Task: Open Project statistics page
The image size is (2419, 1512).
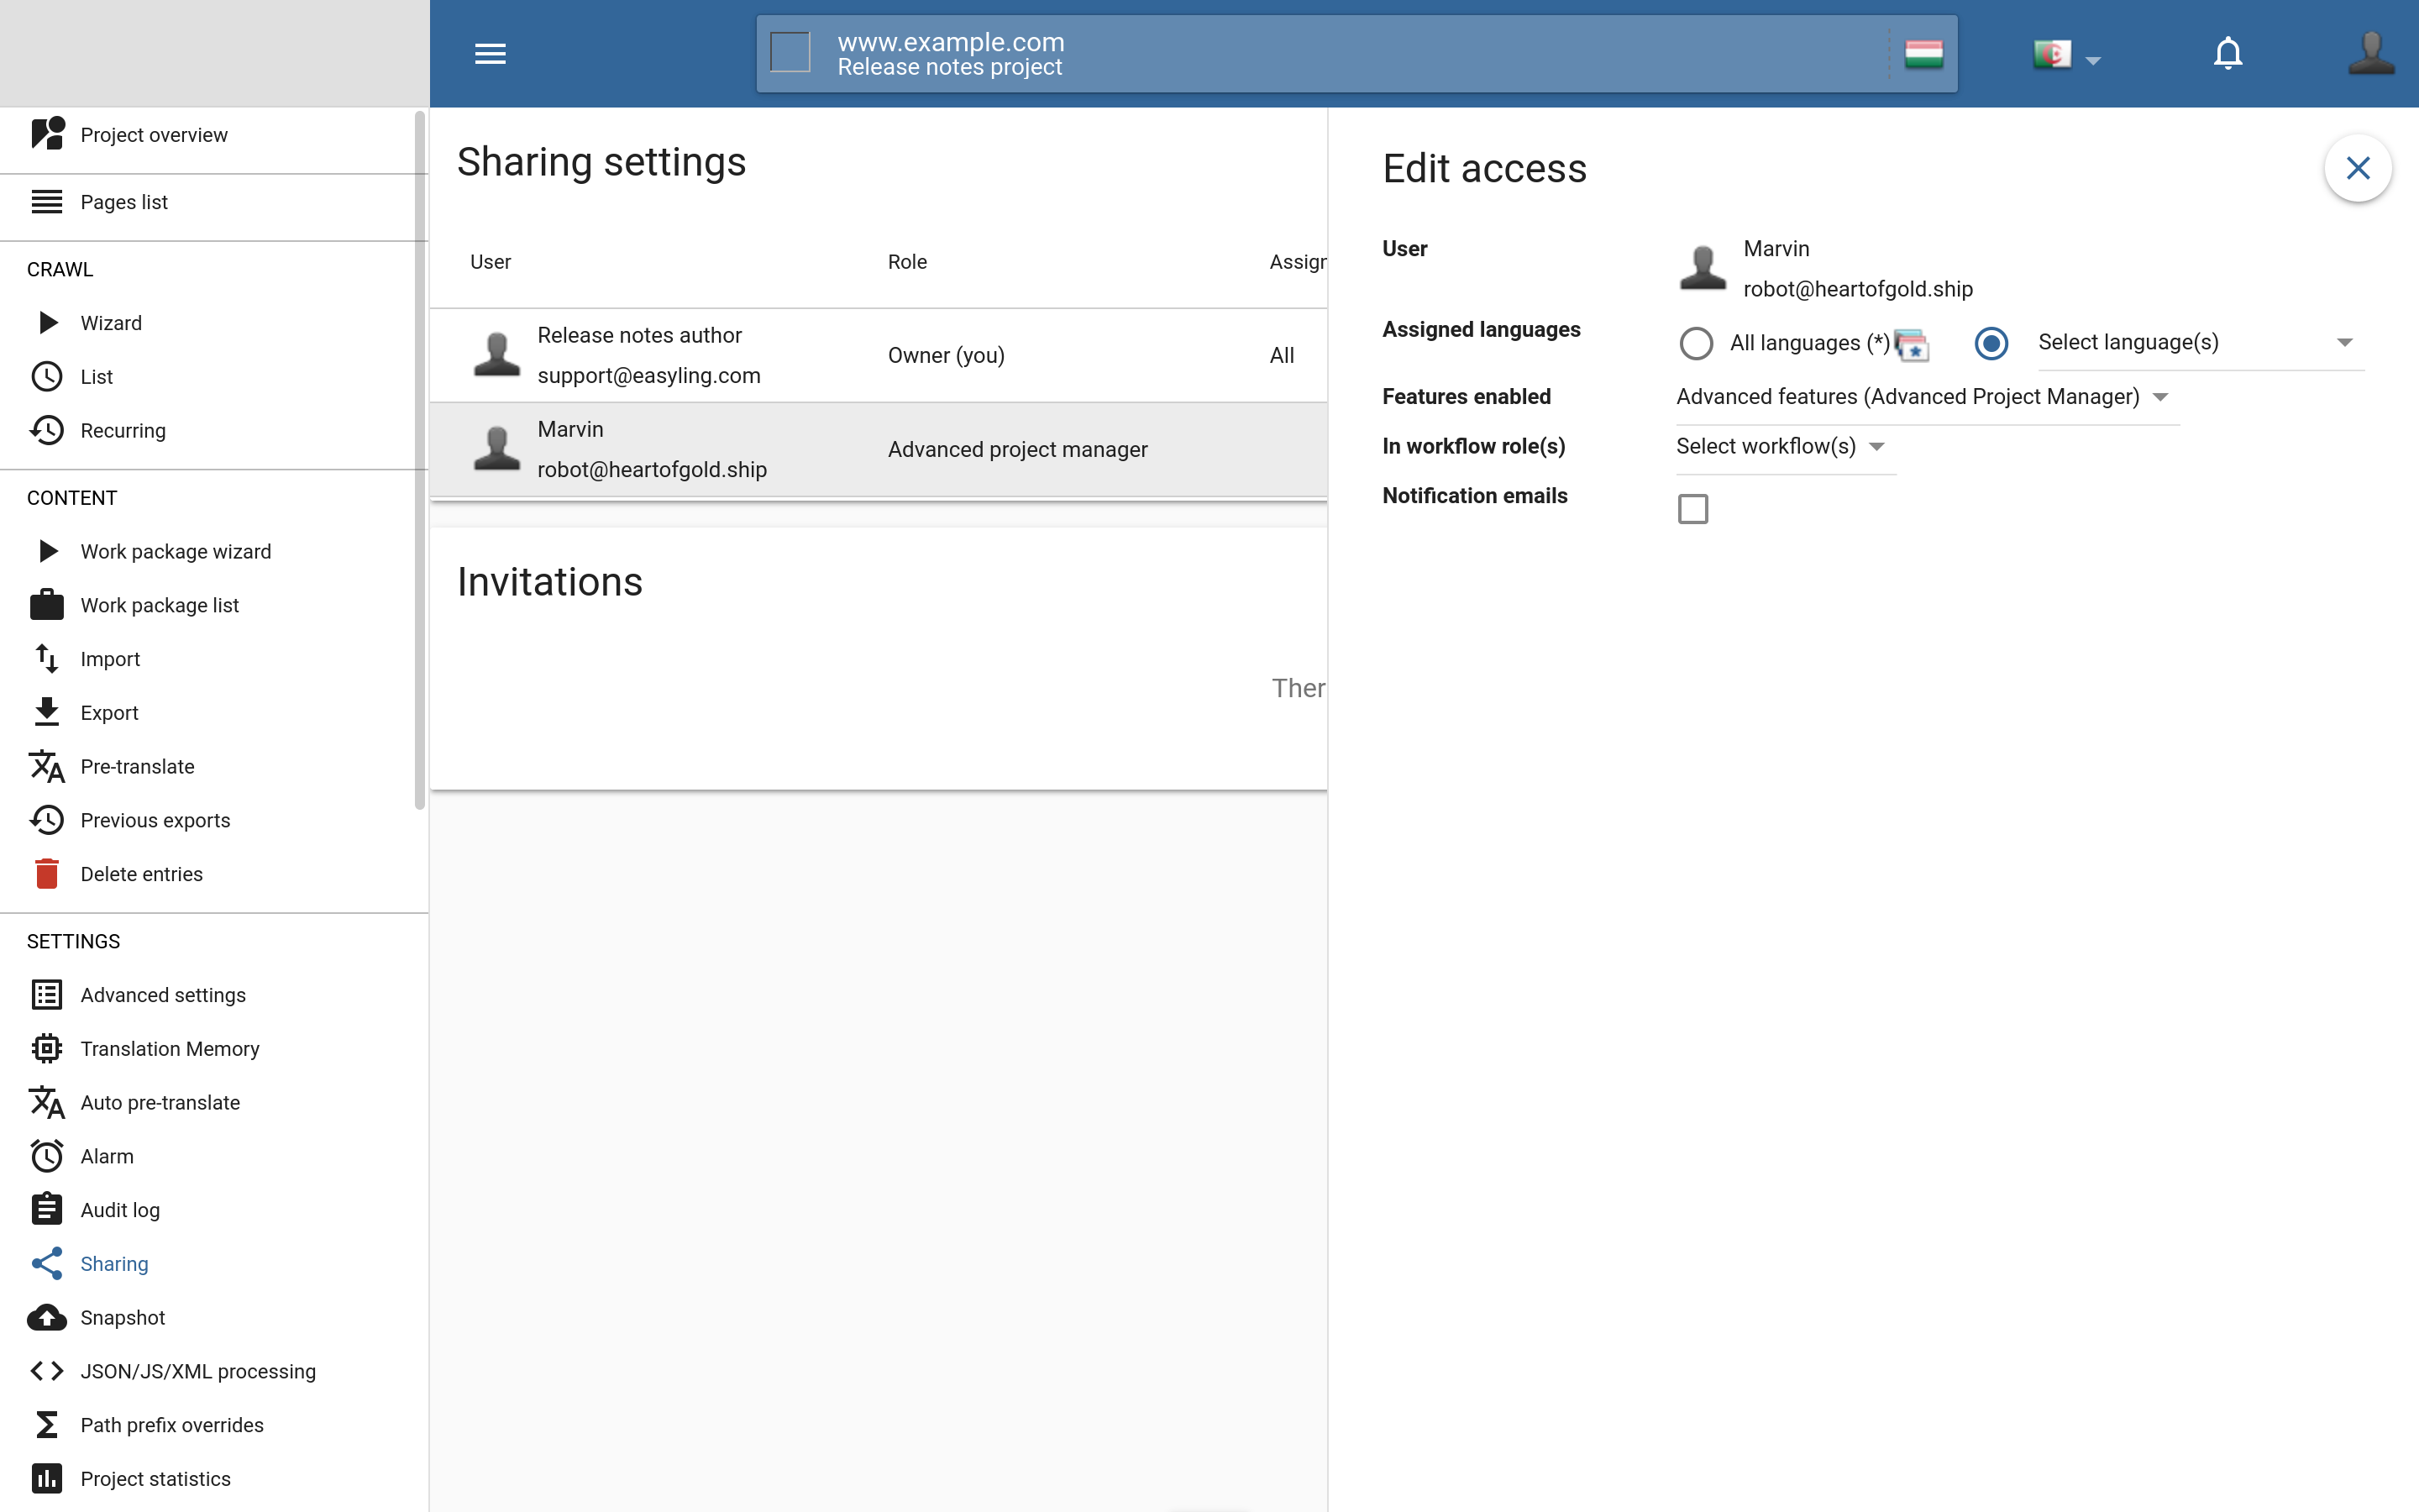Action: (214, 1478)
